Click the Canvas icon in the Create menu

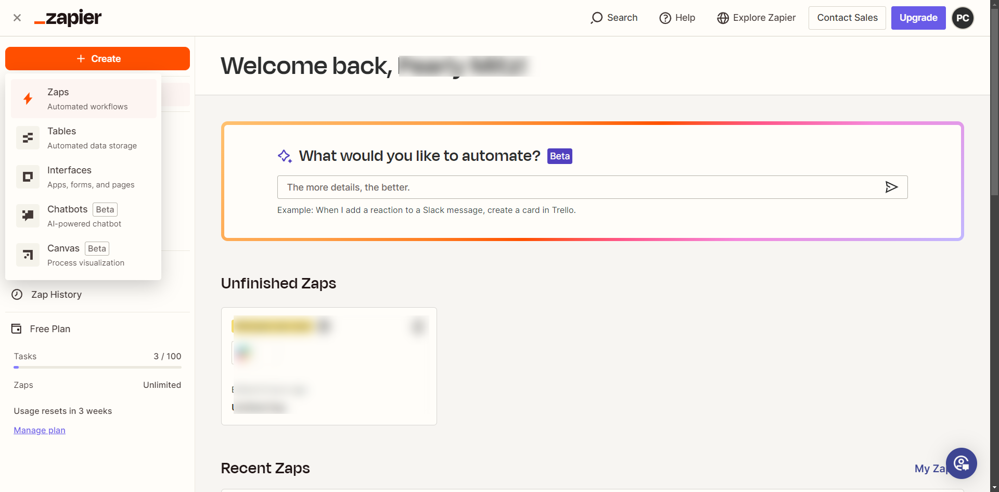click(28, 255)
